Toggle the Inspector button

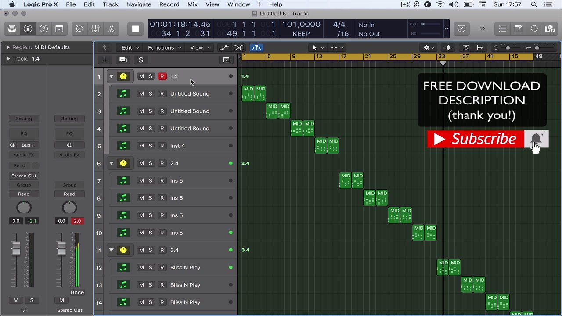point(28,29)
